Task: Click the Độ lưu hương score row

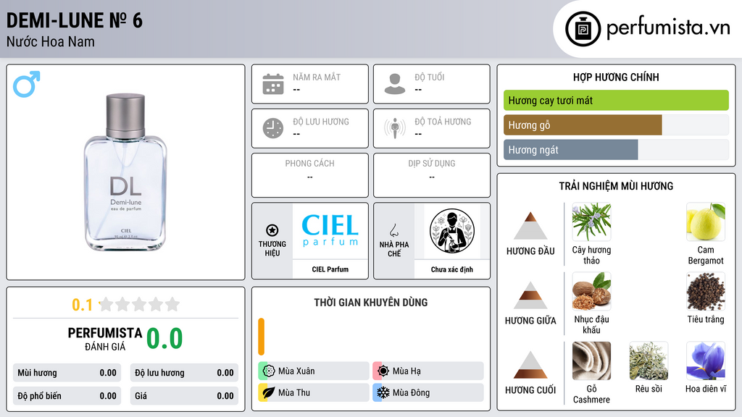Action: point(184,373)
